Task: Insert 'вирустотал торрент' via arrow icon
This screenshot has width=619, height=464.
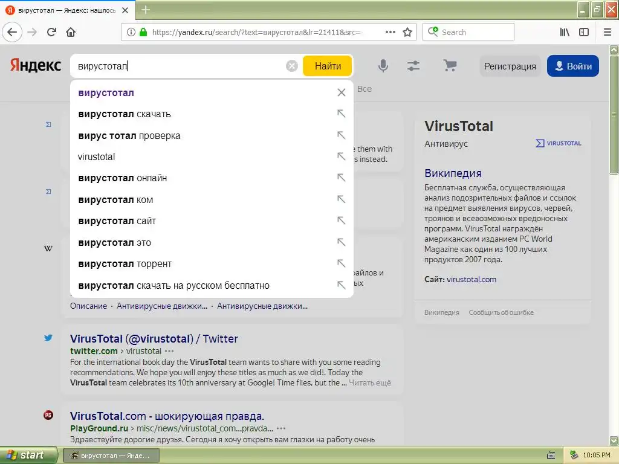Action: pyautogui.click(x=342, y=263)
